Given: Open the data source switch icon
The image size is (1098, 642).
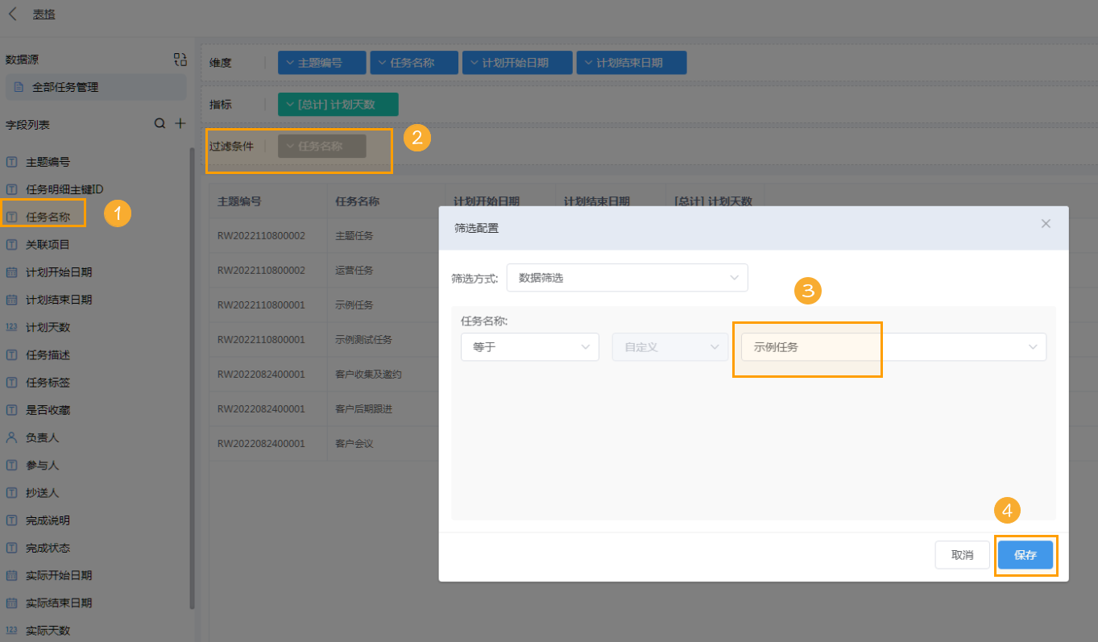Looking at the screenshot, I should click(x=180, y=58).
